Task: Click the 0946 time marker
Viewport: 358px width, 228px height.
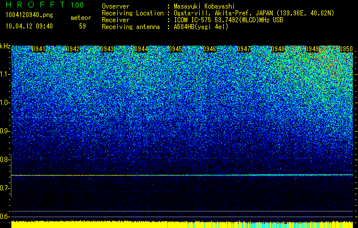Action: (209, 49)
